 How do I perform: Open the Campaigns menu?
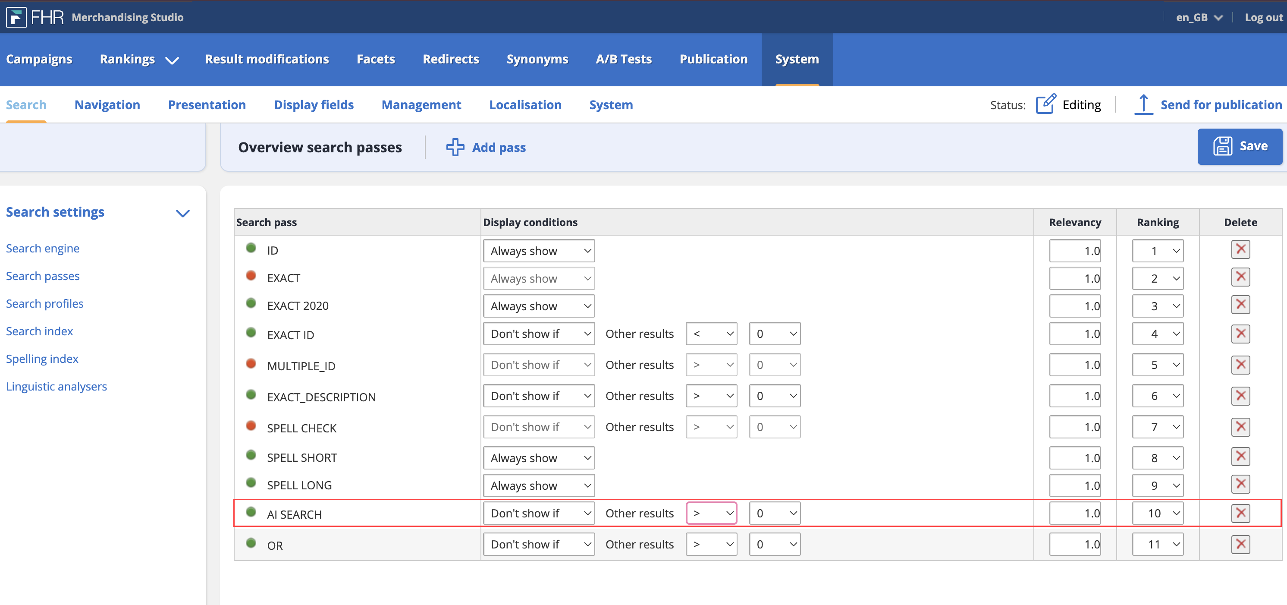[39, 59]
